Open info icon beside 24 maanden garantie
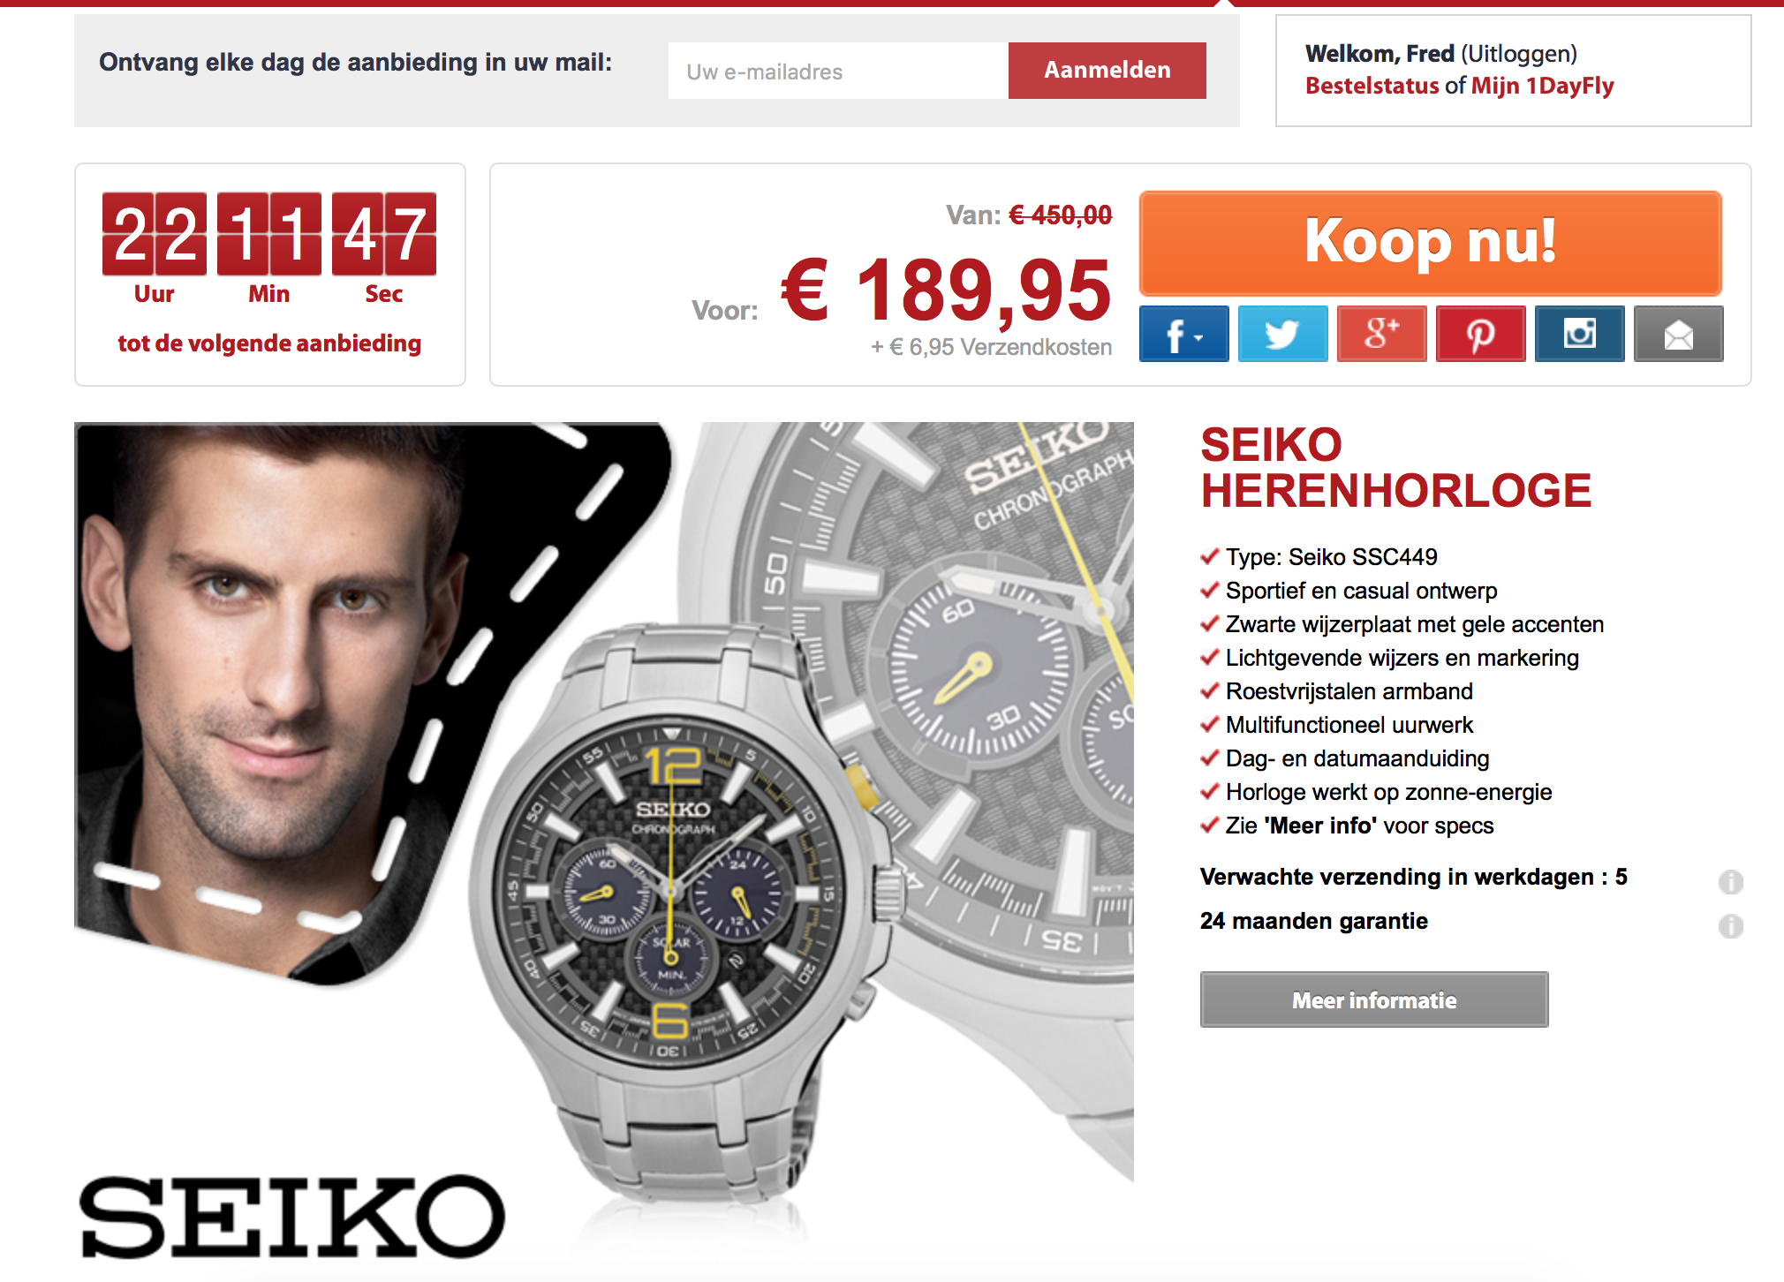 [1730, 925]
